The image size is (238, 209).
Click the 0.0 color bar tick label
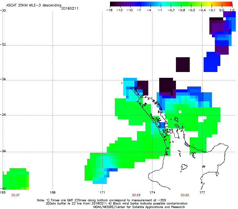[222, 10]
